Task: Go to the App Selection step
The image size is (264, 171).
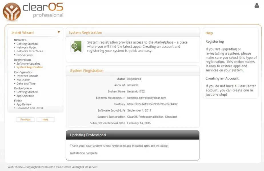Action: 25,96
